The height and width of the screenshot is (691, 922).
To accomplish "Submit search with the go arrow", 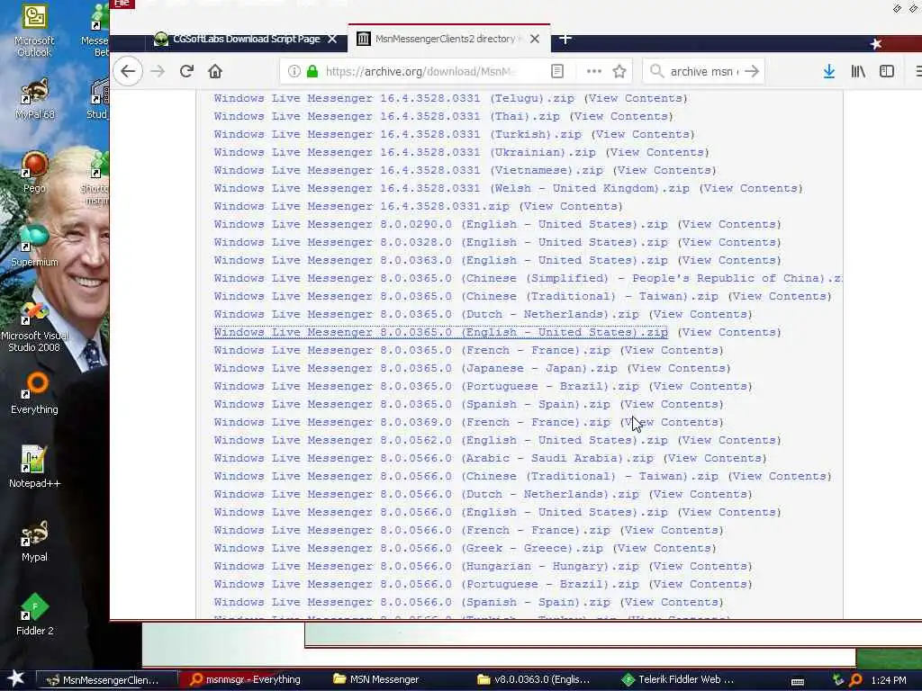I will [752, 72].
